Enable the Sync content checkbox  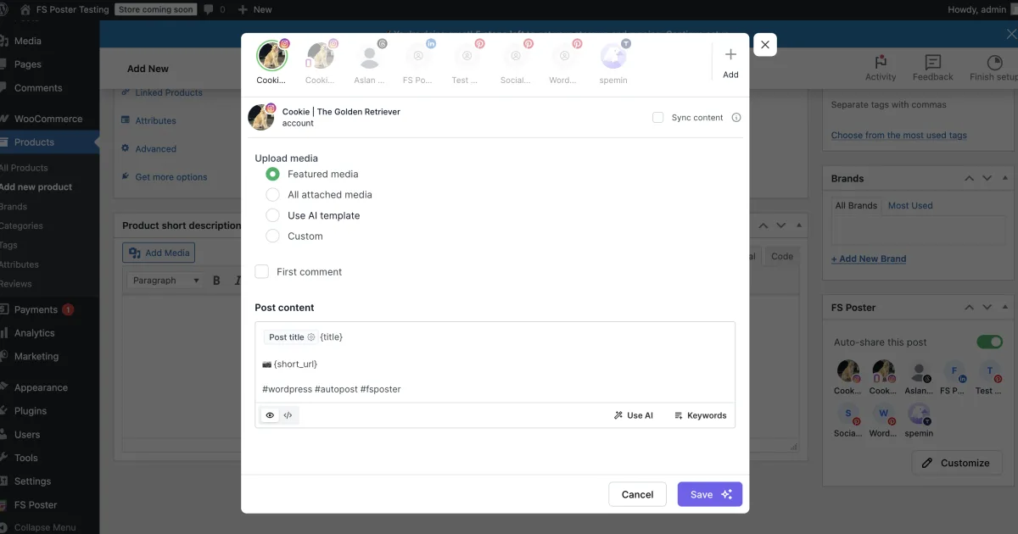pyautogui.click(x=657, y=118)
